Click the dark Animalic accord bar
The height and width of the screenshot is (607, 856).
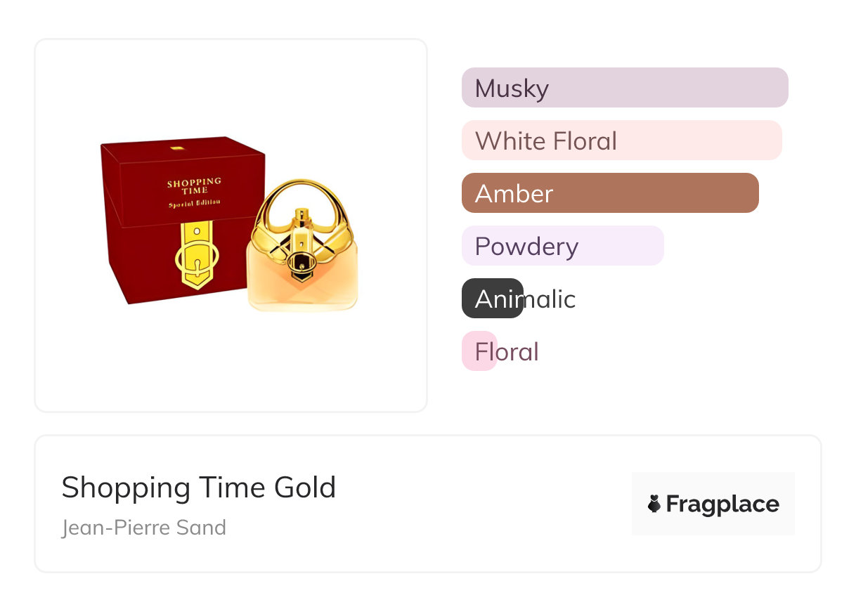(492, 299)
